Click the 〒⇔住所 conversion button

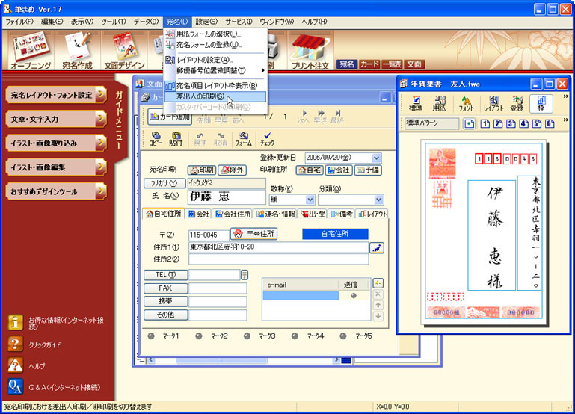tap(253, 234)
